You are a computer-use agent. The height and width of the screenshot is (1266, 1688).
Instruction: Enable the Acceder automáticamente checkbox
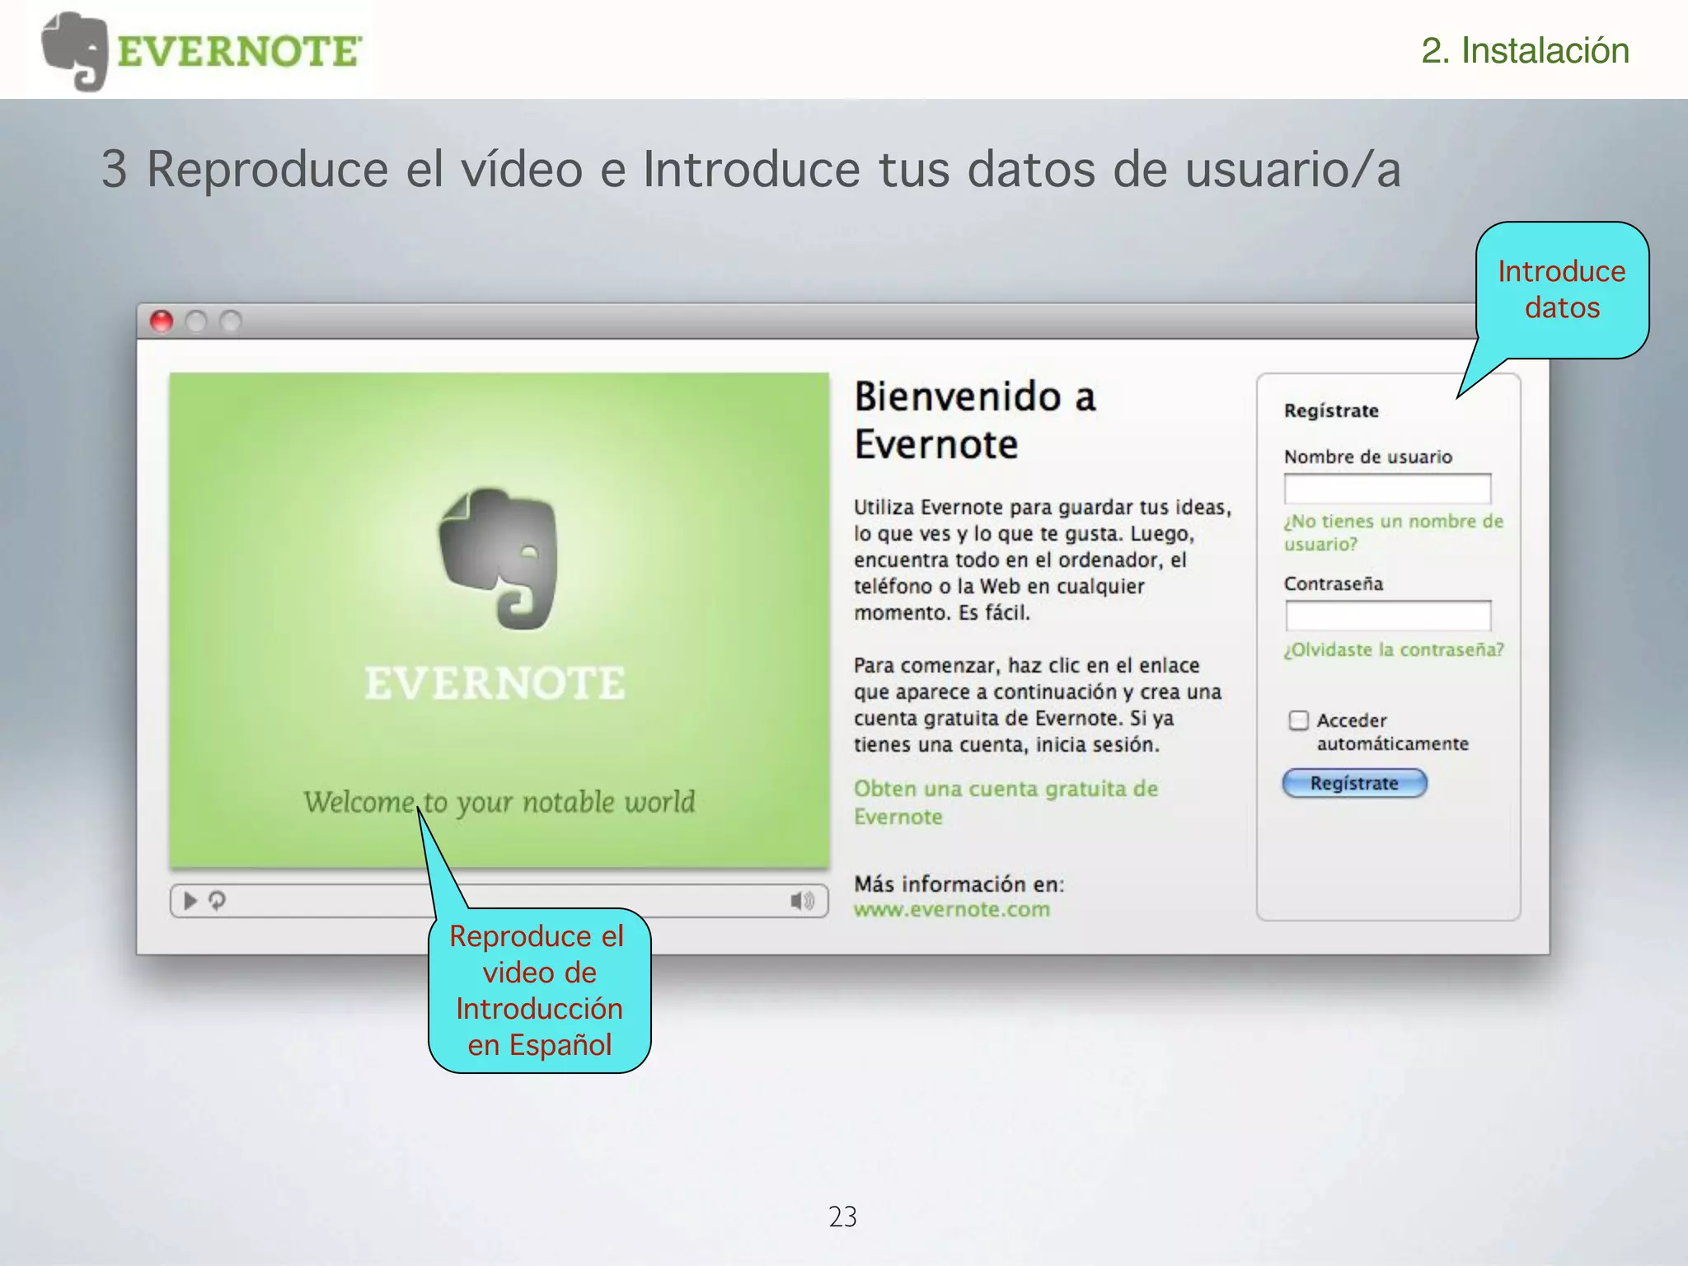coord(1298,720)
